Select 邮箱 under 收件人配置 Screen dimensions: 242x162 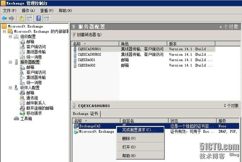click(30, 93)
